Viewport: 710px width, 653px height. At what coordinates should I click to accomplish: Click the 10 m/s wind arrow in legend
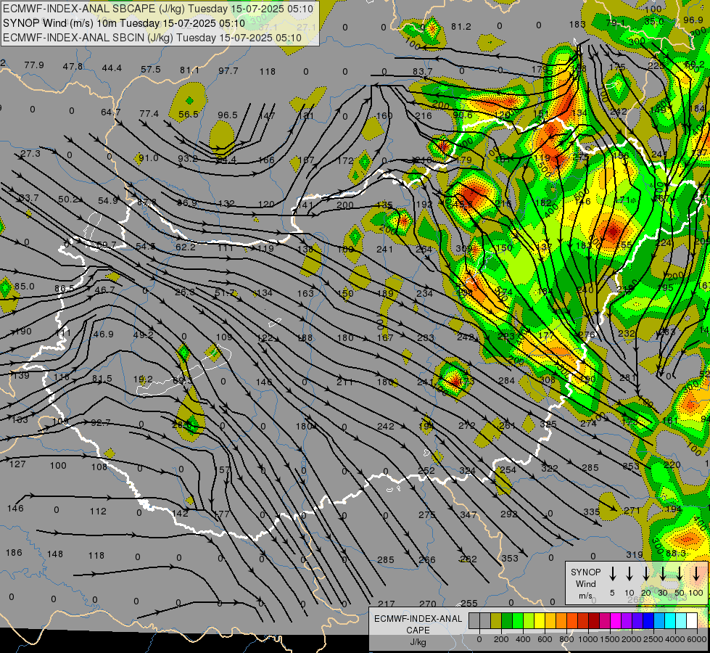pos(629,574)
